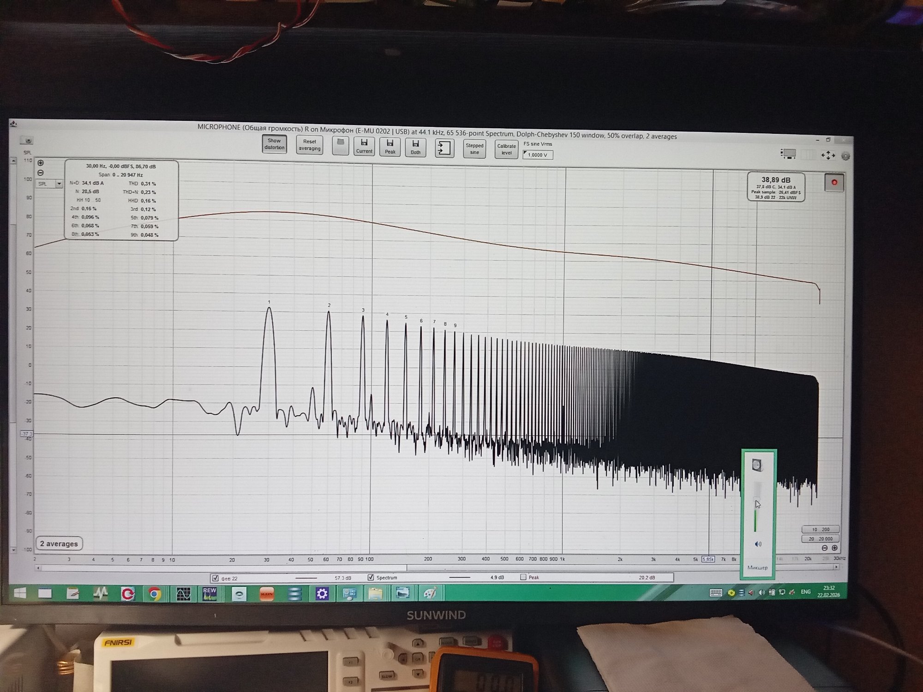
Task: Click the Reset averaging button
Action: coord(309,145)
